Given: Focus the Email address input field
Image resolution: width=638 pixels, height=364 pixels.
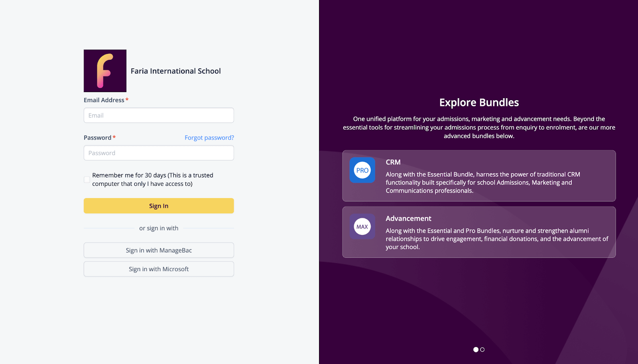Looking at the screenshot, I should pos(159,116).
